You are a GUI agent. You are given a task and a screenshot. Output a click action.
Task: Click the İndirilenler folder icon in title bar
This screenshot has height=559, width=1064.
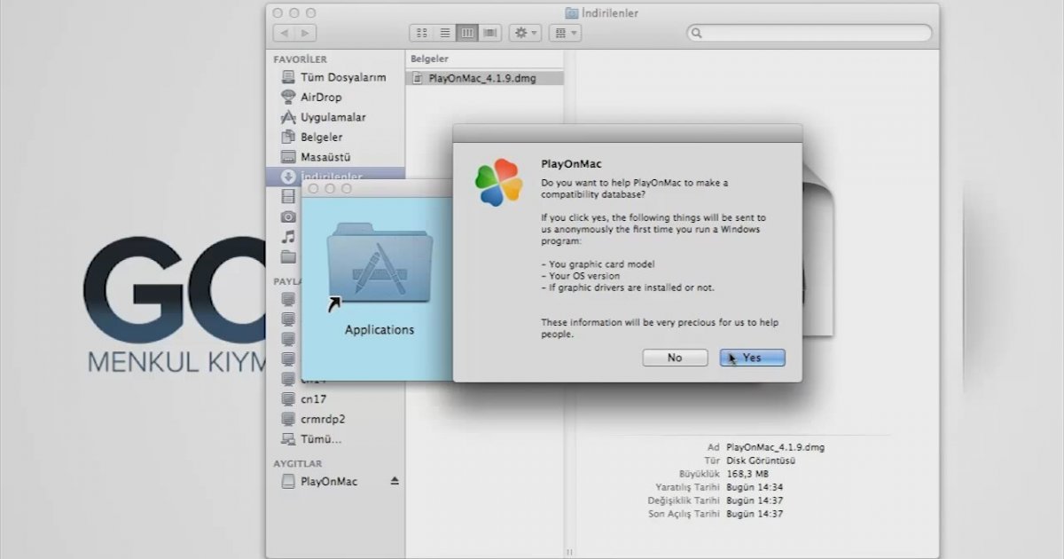(572, 13)
